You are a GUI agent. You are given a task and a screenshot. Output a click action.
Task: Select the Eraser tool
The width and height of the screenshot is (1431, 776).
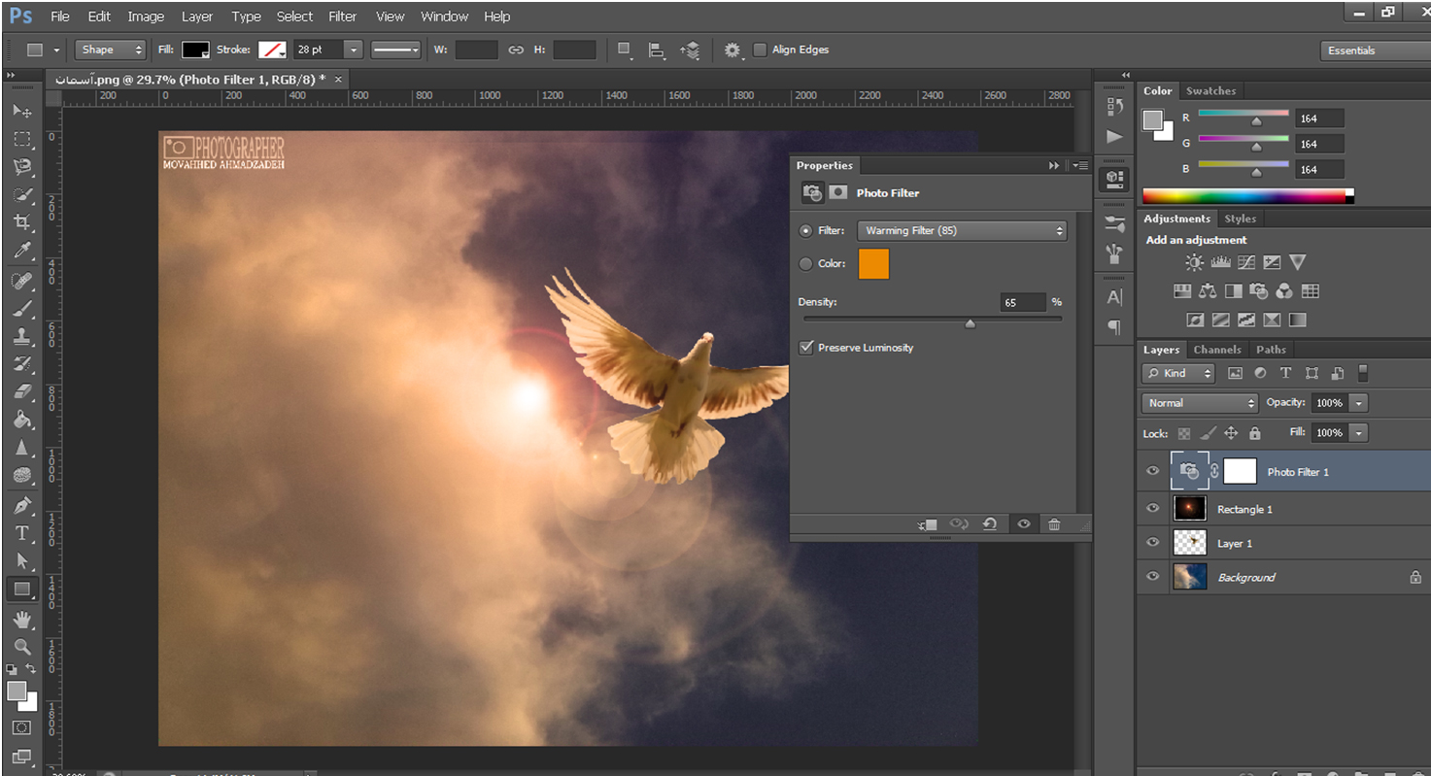coord(21,391)
